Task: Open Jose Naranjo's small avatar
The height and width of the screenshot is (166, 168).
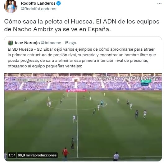Action: coord(11,43)
